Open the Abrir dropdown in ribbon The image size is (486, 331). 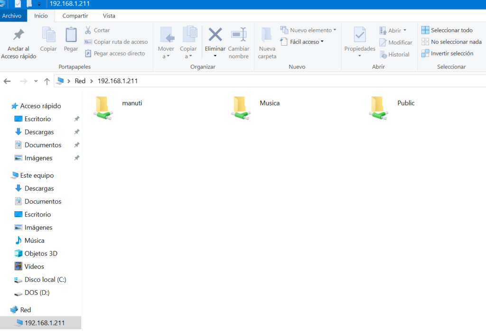coord(393,30)
